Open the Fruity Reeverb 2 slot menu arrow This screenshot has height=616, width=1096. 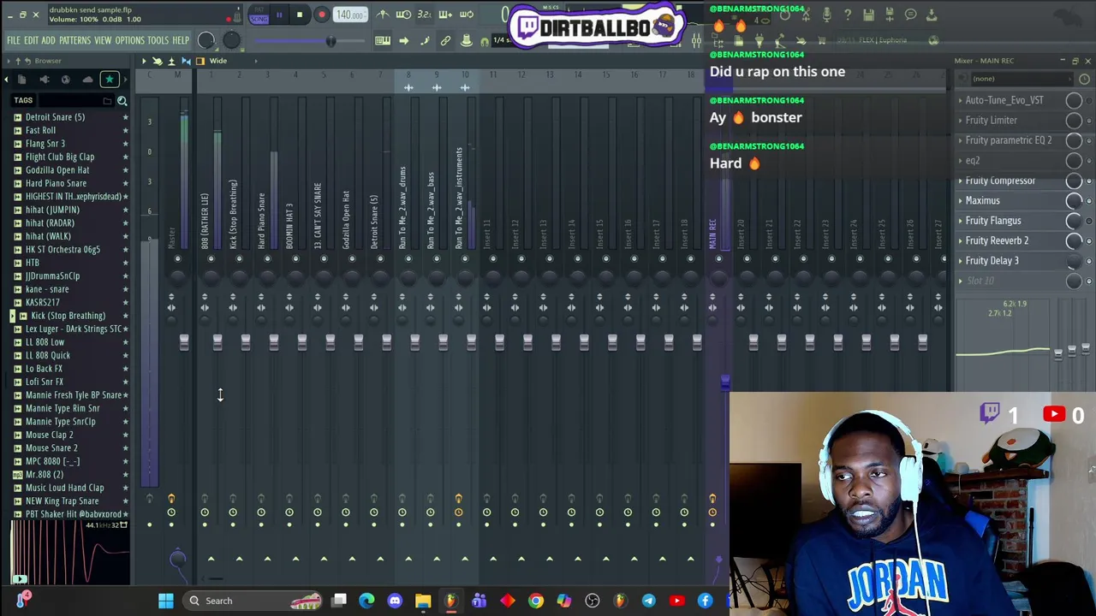(960, 240)
